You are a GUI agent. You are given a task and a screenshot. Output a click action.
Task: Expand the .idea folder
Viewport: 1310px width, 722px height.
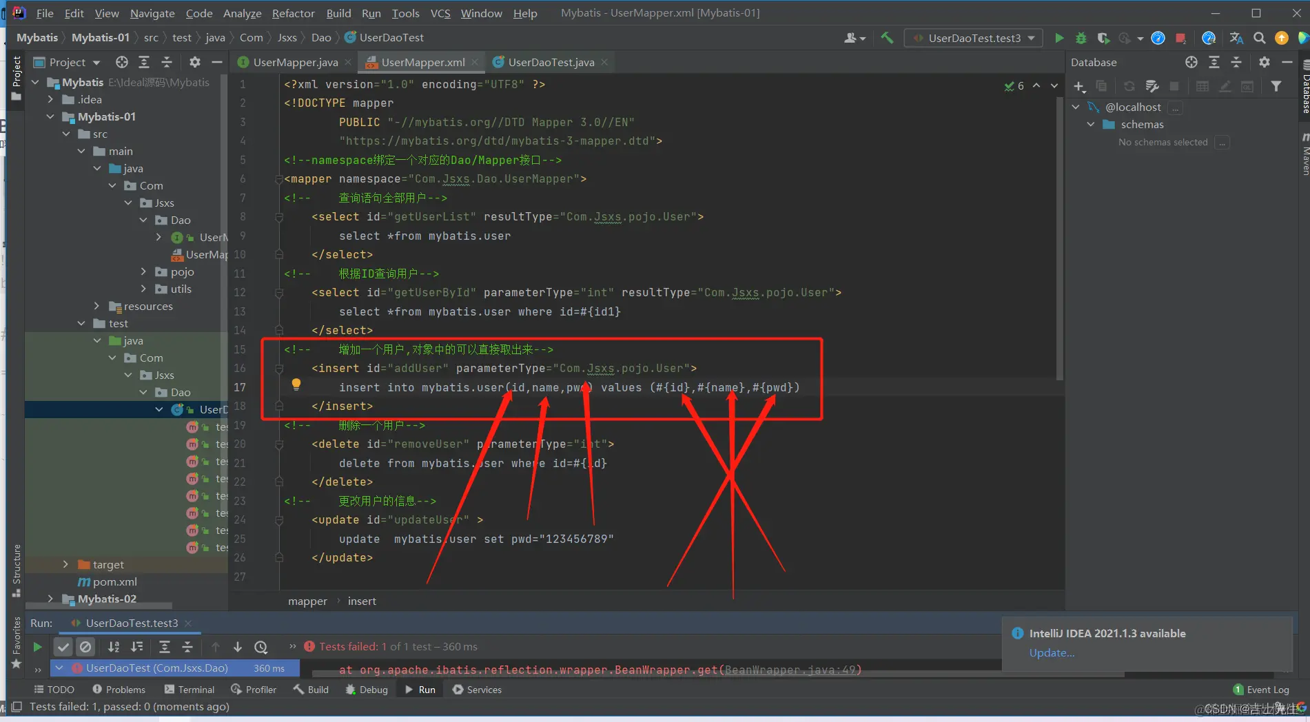point(50,100)
